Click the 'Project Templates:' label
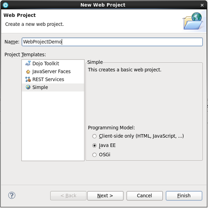Viewport: 208px width, 208px height. [x=25, y=55]
